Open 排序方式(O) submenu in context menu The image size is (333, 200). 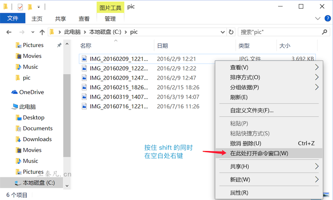(269, 77)
